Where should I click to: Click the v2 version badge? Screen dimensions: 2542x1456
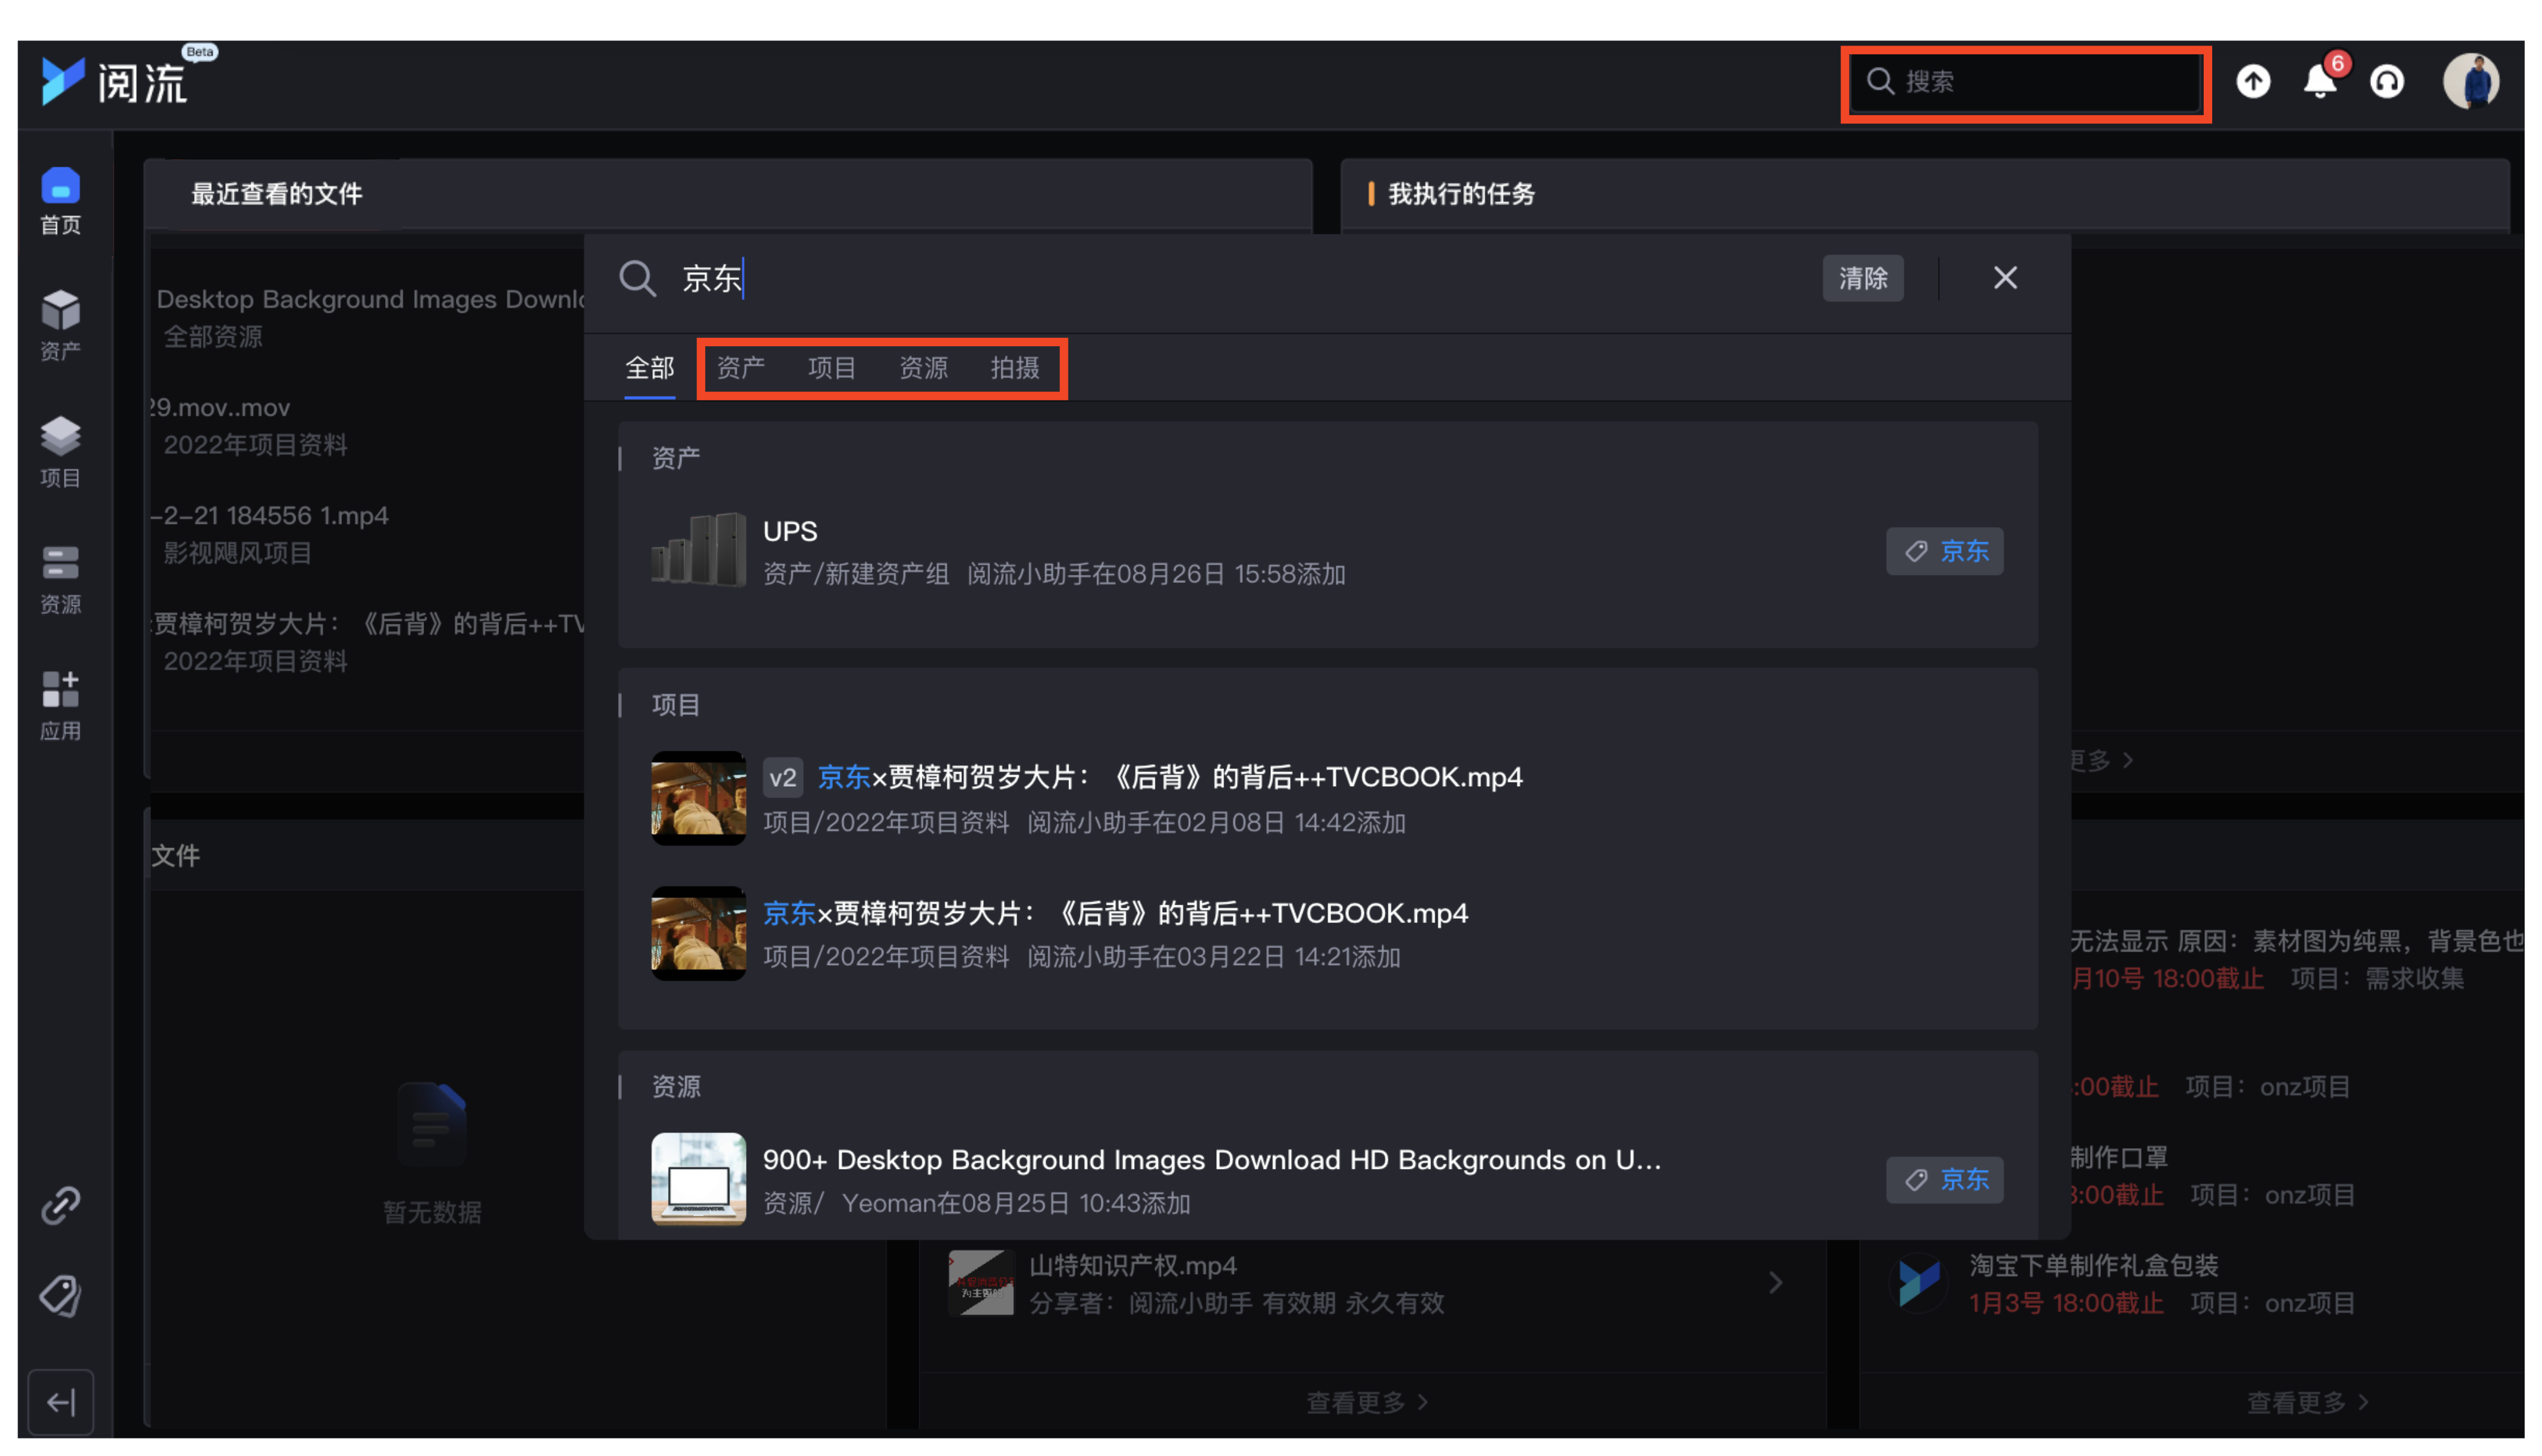(x=783, y=778)
